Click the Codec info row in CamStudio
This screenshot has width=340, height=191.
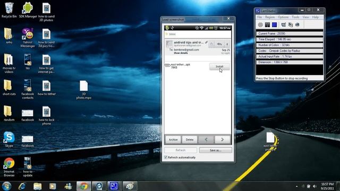[290, 51]
